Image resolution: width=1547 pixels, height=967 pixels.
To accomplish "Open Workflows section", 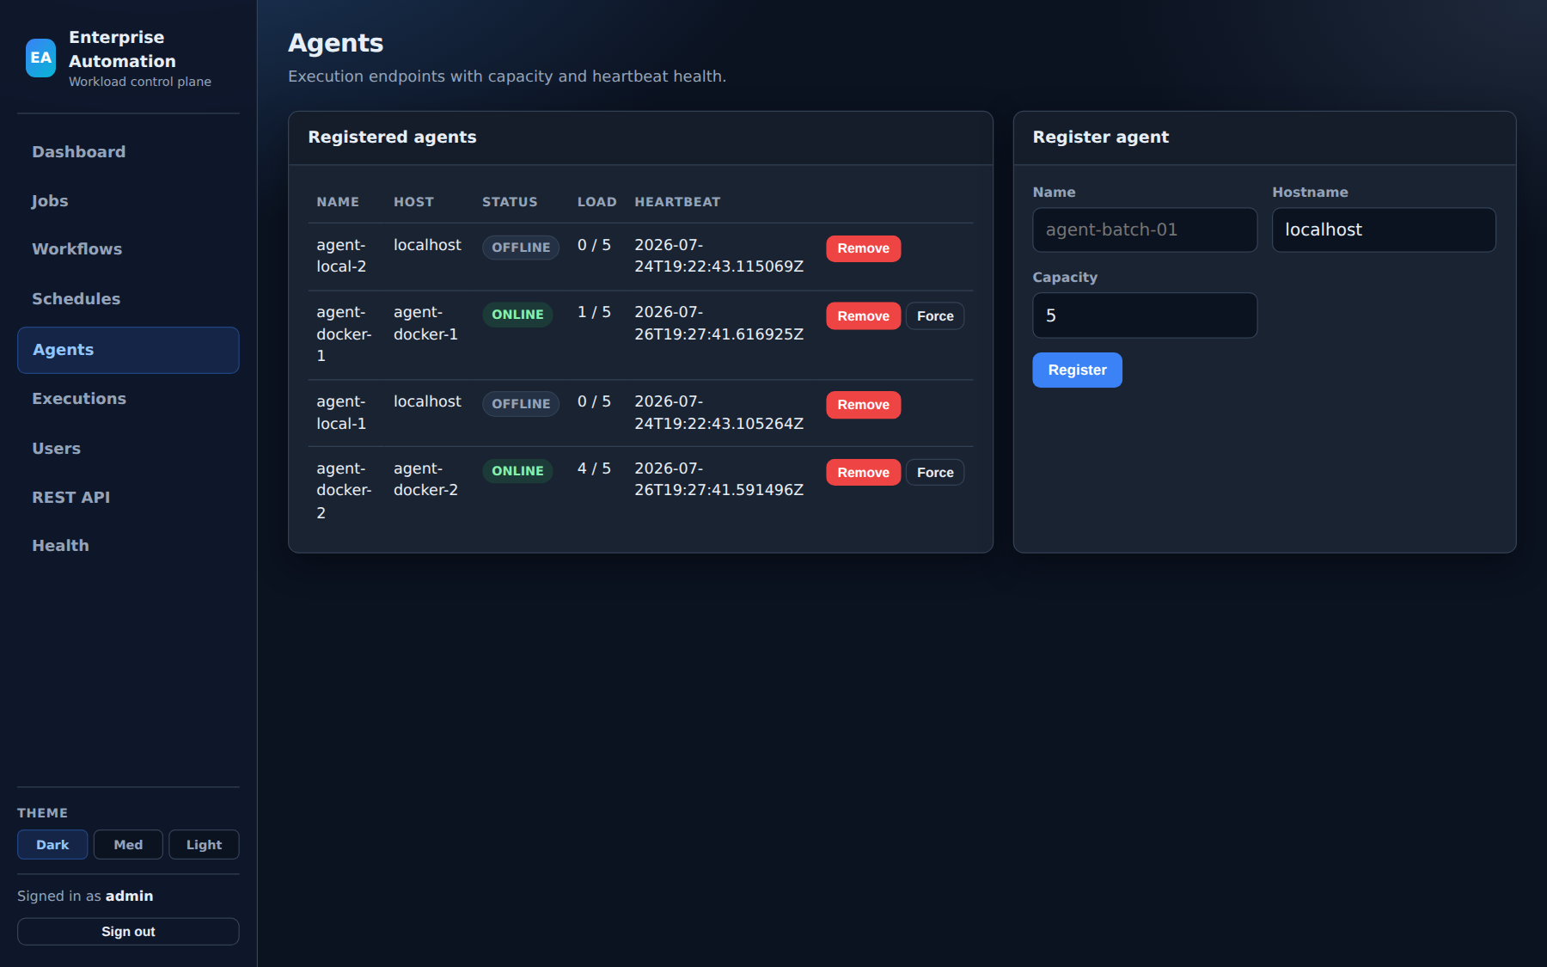I will (x=128, y=249).
